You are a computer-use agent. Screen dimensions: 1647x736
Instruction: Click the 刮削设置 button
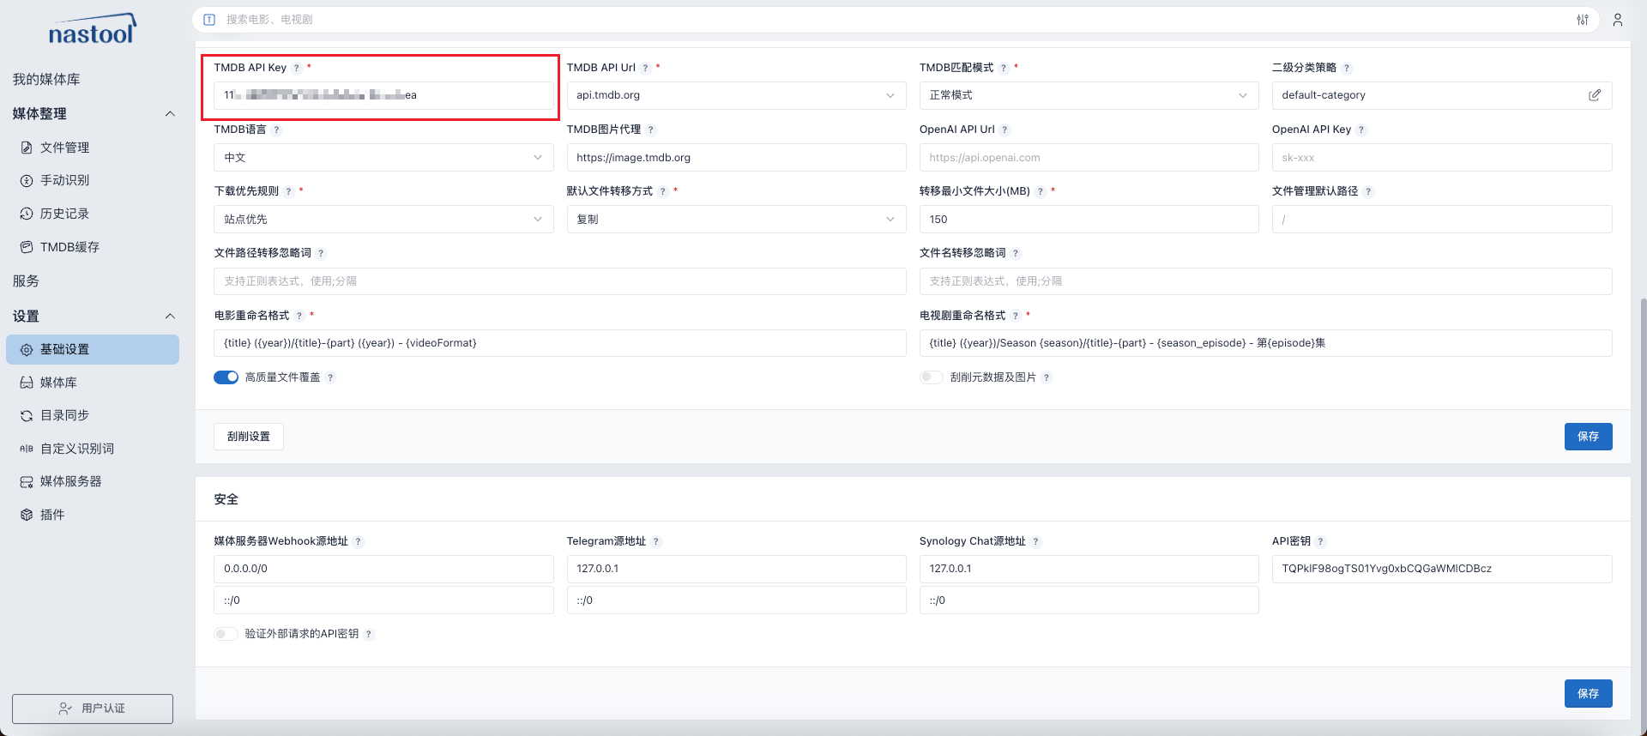[x=249, y=437]
